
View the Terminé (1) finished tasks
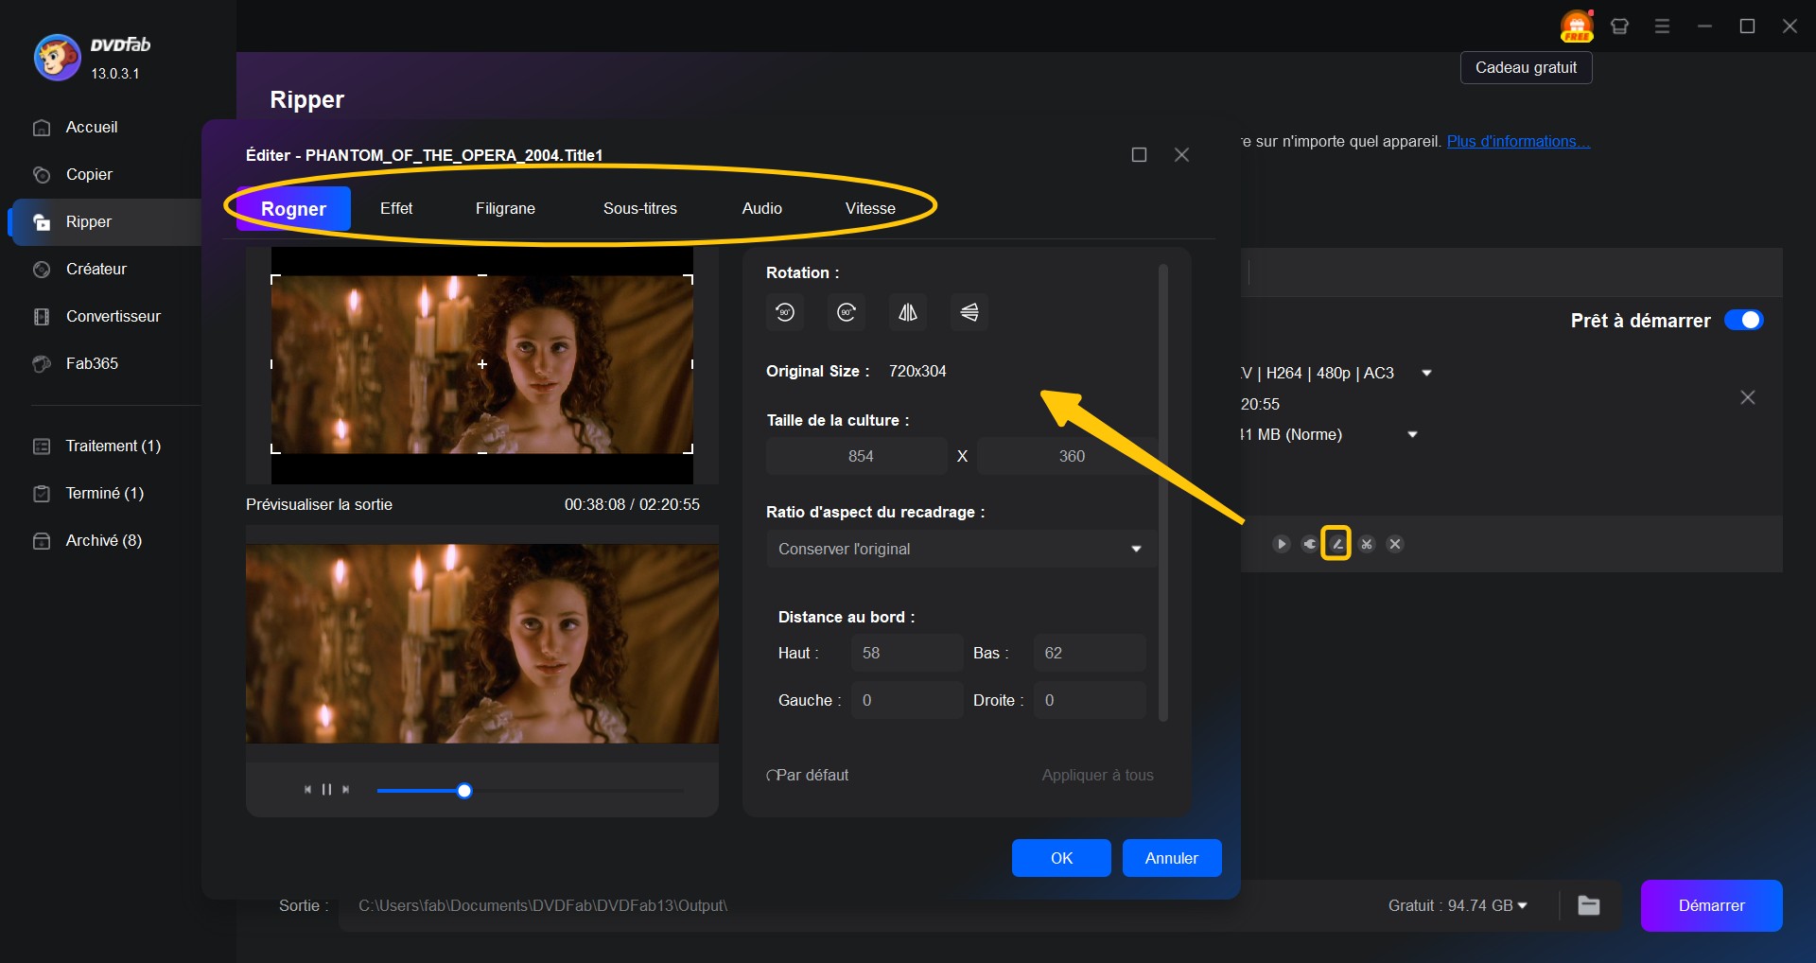click(104, 493)
